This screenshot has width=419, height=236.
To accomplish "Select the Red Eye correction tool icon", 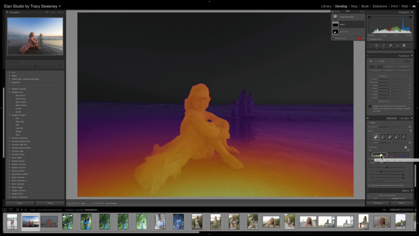I will 397,45.
